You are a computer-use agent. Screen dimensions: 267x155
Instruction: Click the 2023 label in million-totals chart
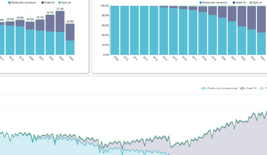(x=61, y=58)
